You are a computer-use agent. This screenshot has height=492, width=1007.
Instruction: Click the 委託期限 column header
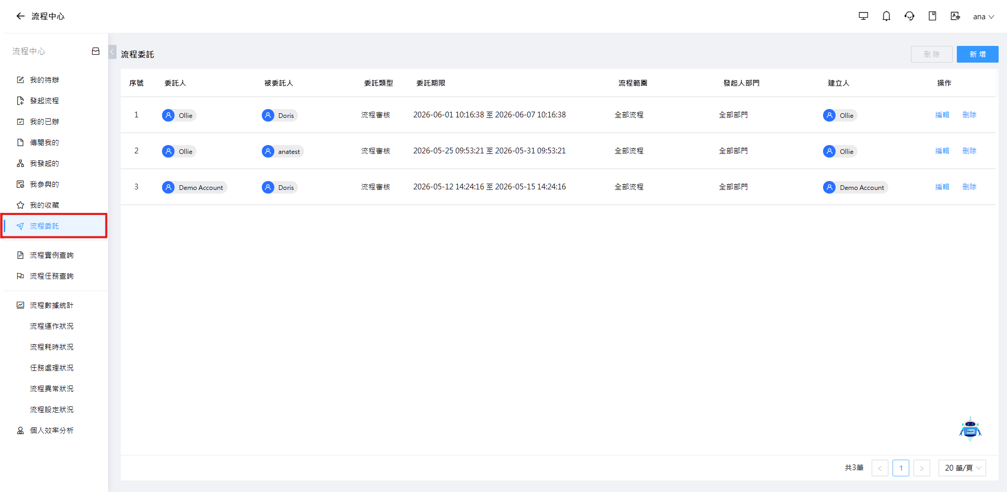pyautogui.click(x=431, y=83)
